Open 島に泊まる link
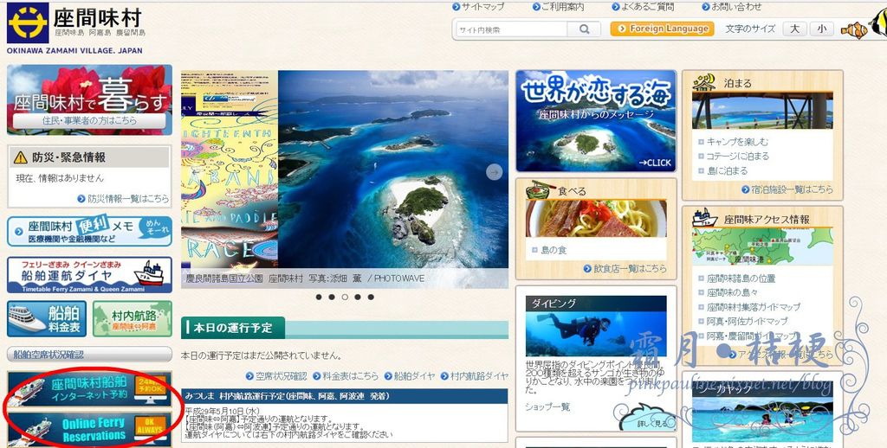This screenshot has width=887, height=448. pyautogui.click(x=727, y=170)
